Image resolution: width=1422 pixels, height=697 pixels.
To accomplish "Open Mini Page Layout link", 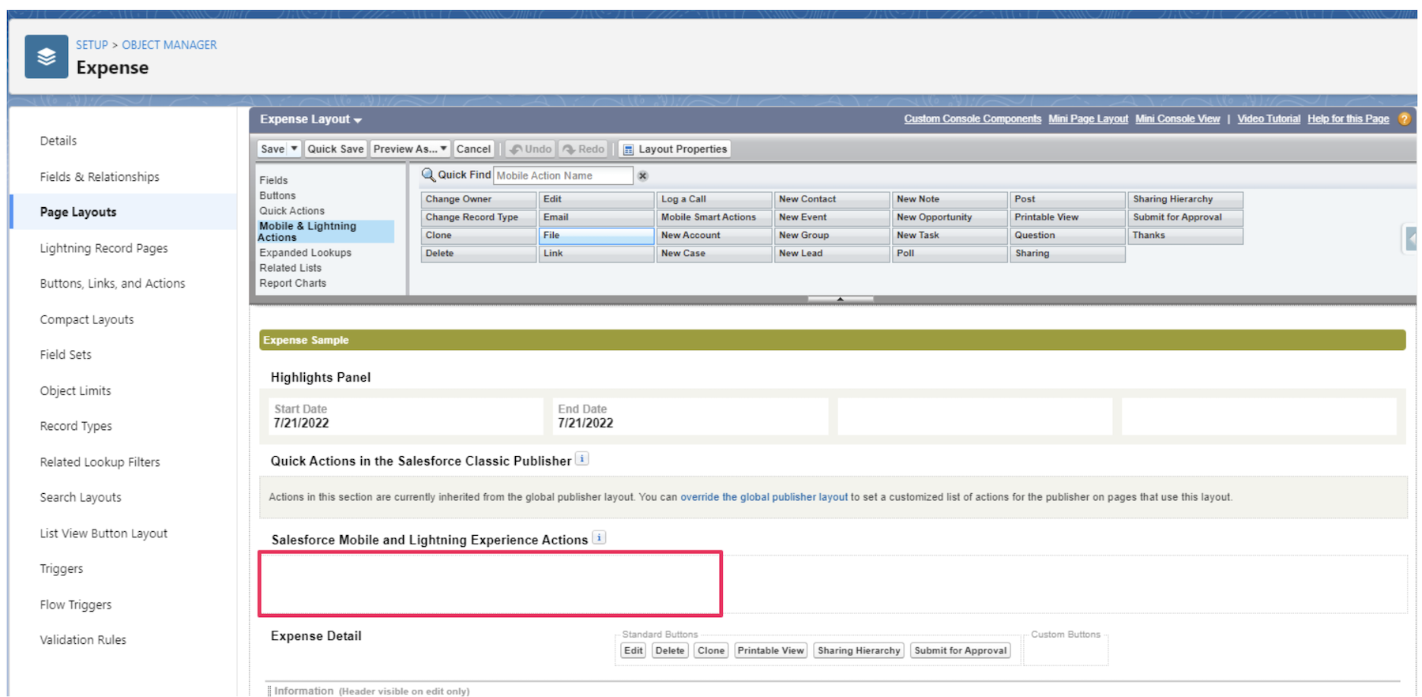I will pos(1088,119).
